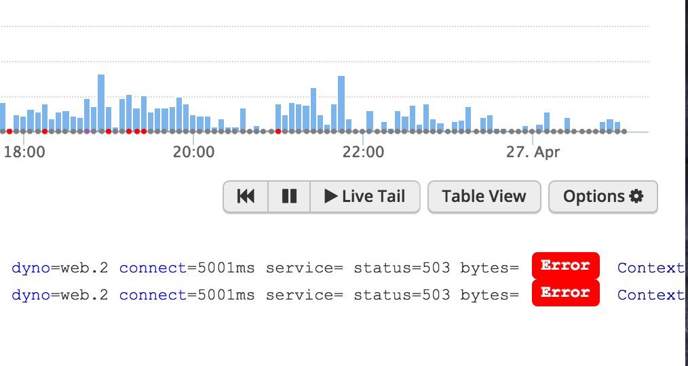Click the 18:00 time axis label
The width and height of the screenshot is (688, 366).
click(x=24, y=152)
